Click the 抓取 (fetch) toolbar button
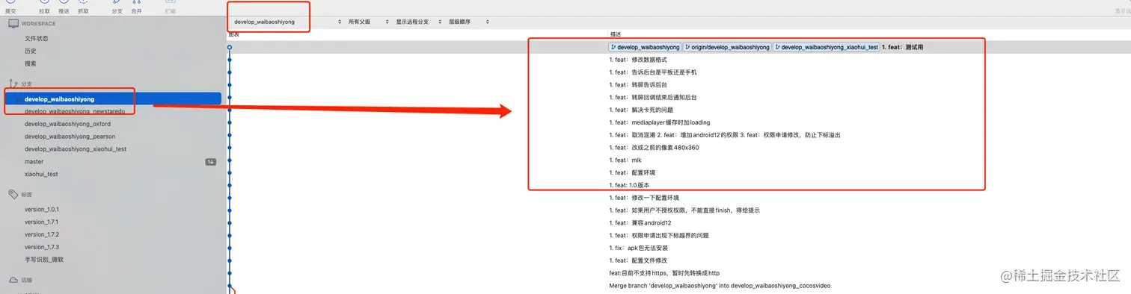The width and height of the screenshot is (1131, 294). [83, 7]
